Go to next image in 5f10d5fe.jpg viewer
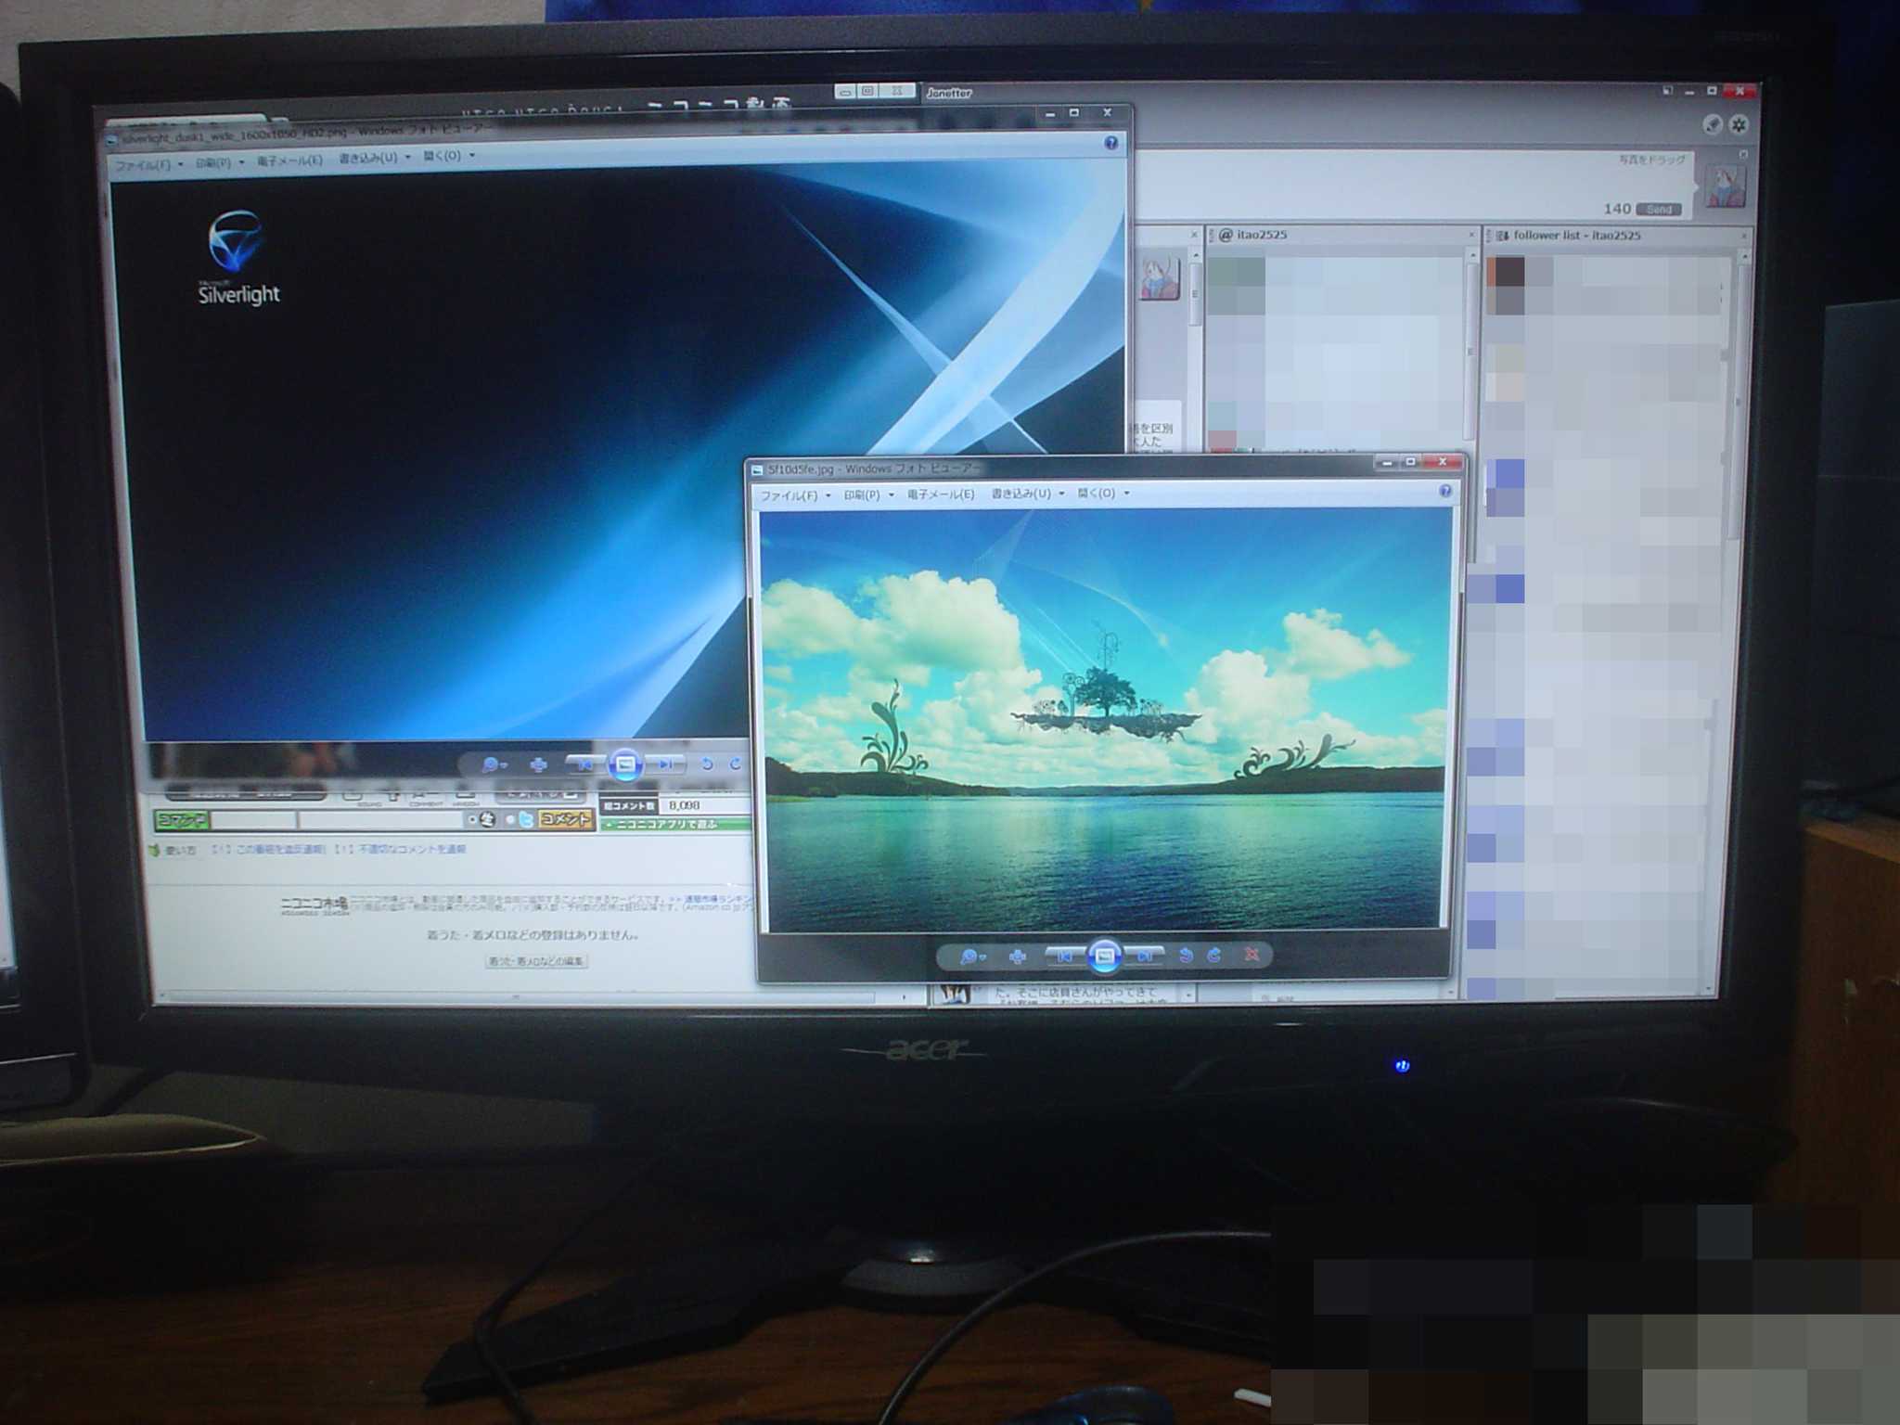Screen dimensions: 1900x1425 pyautogui.click(x=1145, y=956)
